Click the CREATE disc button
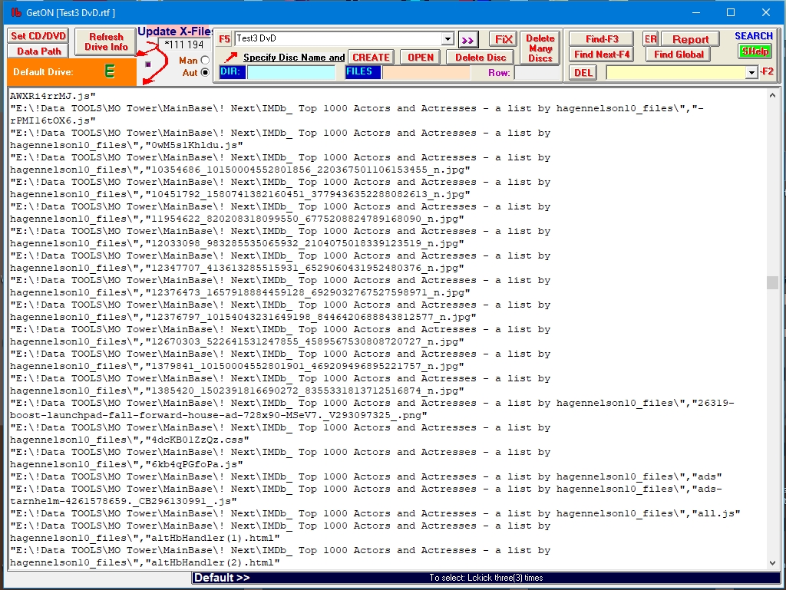This screenshot has width=786, height=590. pyautogui.click(x=372, y=58)
